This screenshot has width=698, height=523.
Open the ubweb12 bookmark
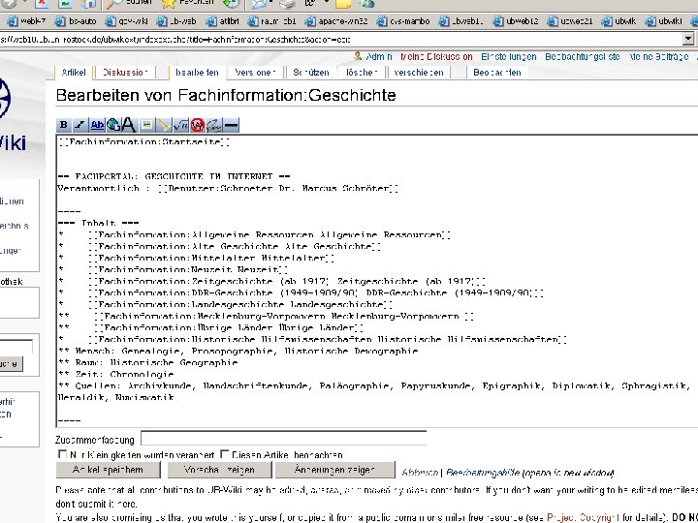[x=516, y=21]
